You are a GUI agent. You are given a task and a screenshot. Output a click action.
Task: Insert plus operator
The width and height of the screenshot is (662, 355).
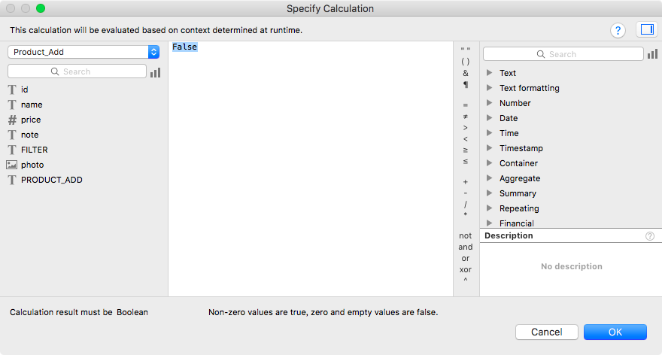tap(465, 182)
